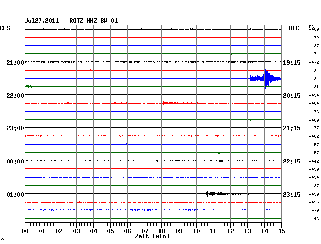Select the 21:00 local time label
321x244 pixels.
(15, 62)
